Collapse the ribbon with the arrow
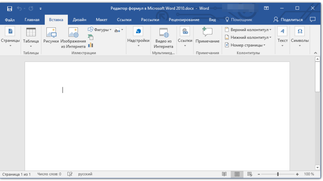 coord(315,53)
